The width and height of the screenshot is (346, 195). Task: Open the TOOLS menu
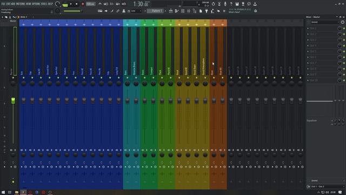(x=44, y=4)
